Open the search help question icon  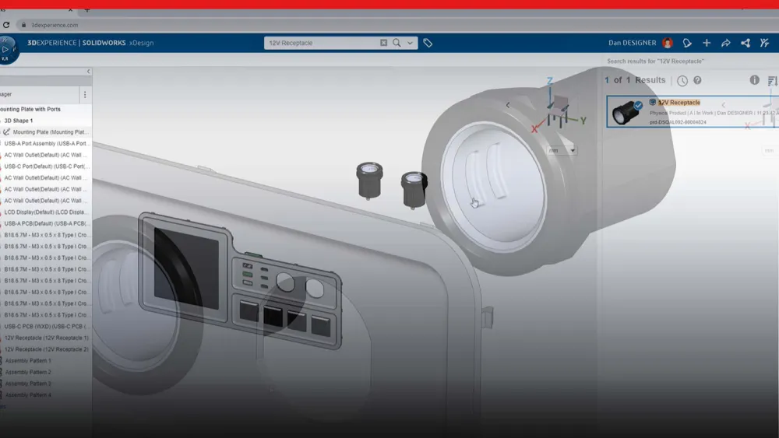(697, 80)
